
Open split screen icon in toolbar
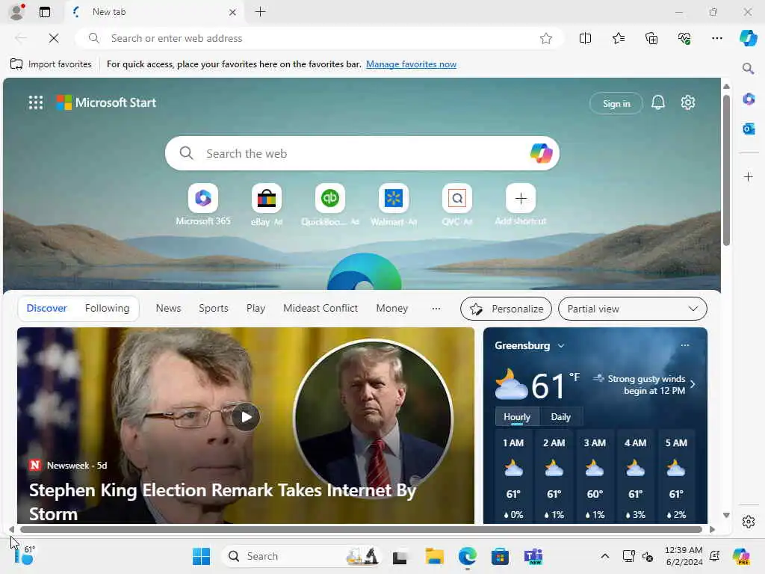pos(585,38)
